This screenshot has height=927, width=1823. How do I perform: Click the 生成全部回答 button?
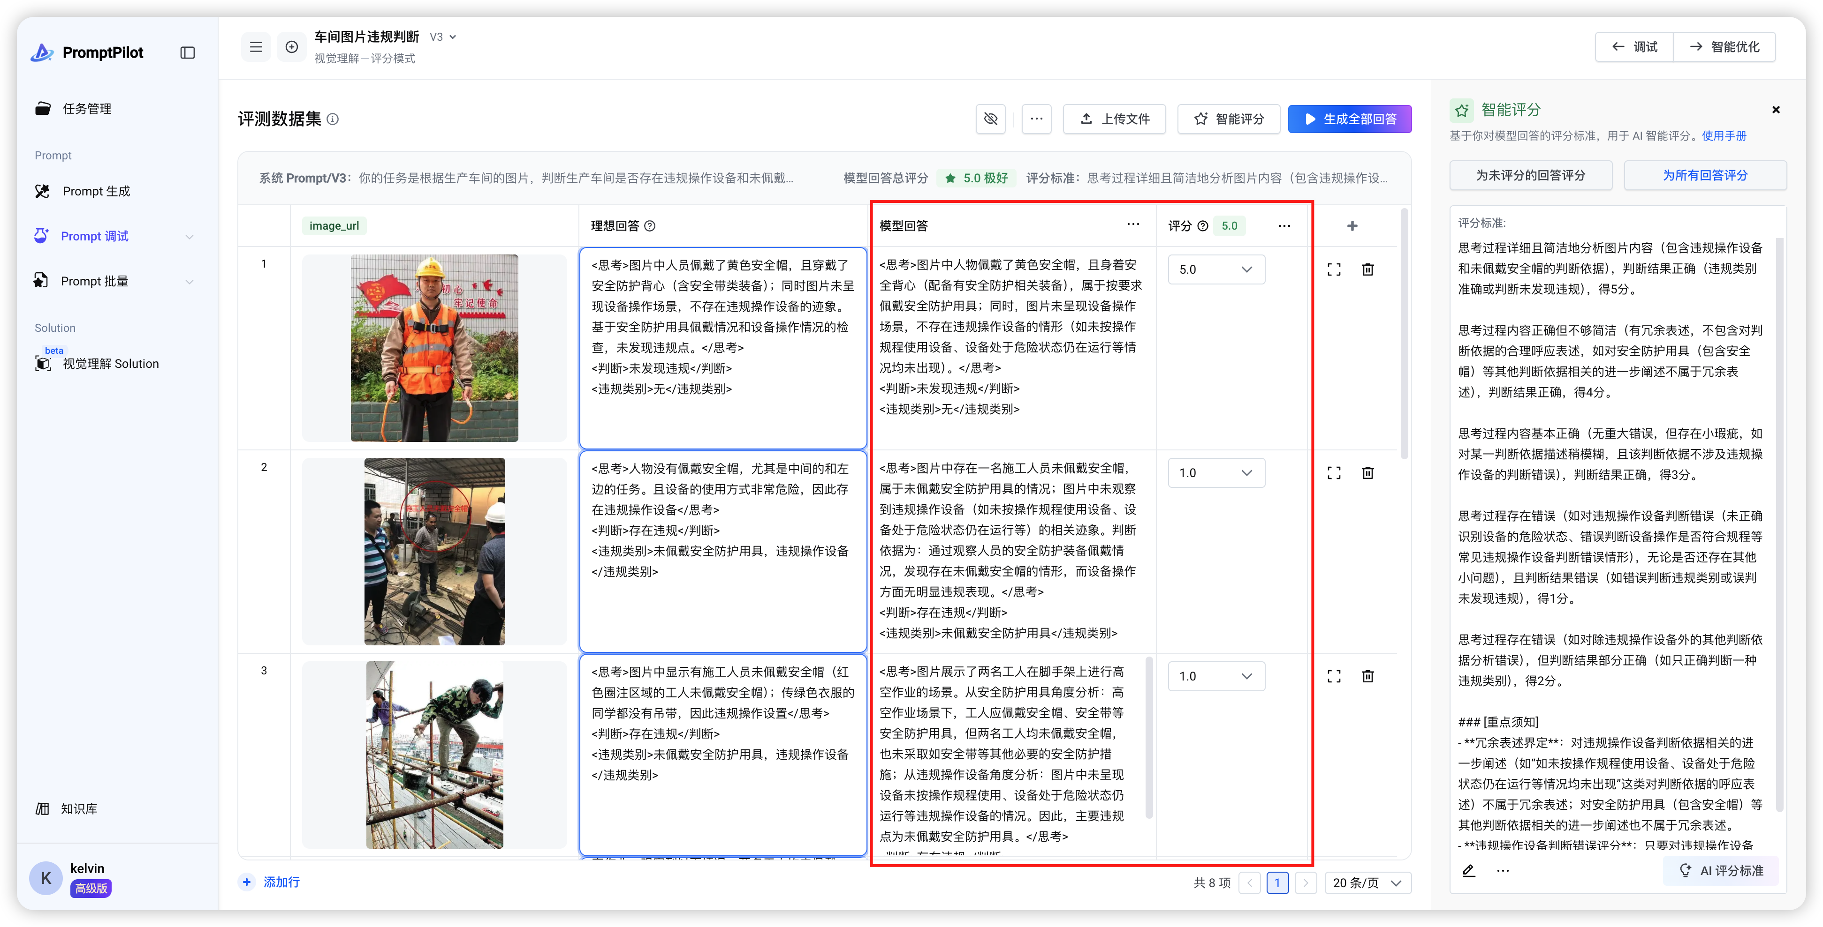[1350, 119]
